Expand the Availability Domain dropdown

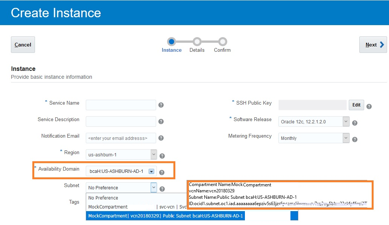pyautogui.click(x=151, y=171)
